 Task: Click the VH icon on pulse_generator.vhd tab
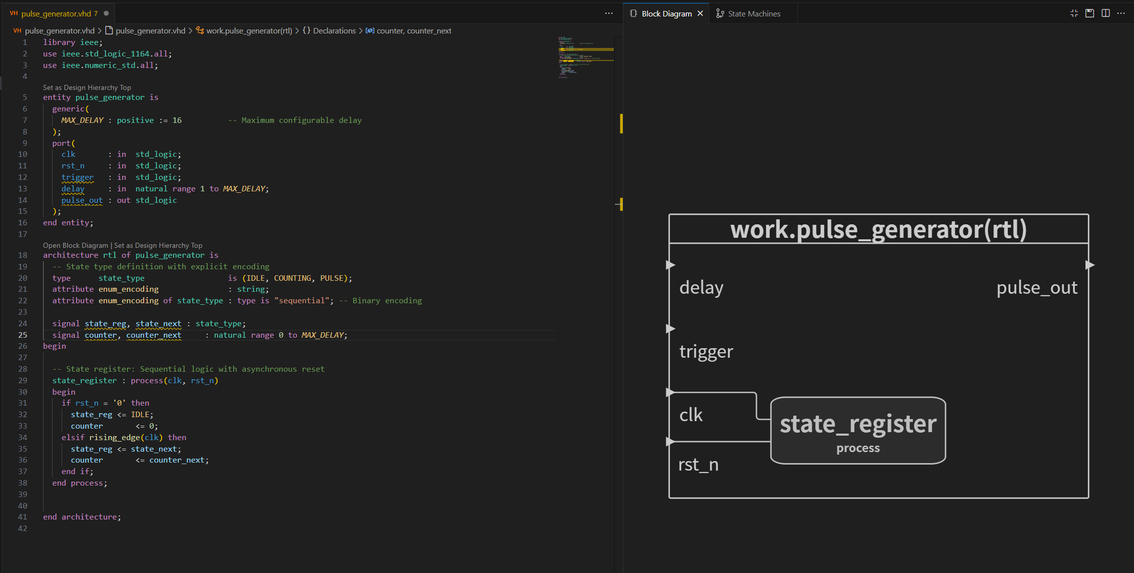coord(14,13)
